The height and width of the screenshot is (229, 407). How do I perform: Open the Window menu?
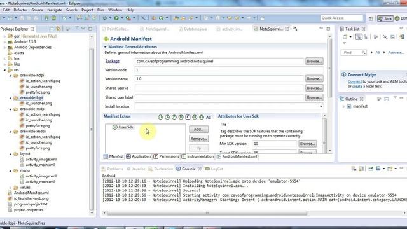tap(115, 10)
